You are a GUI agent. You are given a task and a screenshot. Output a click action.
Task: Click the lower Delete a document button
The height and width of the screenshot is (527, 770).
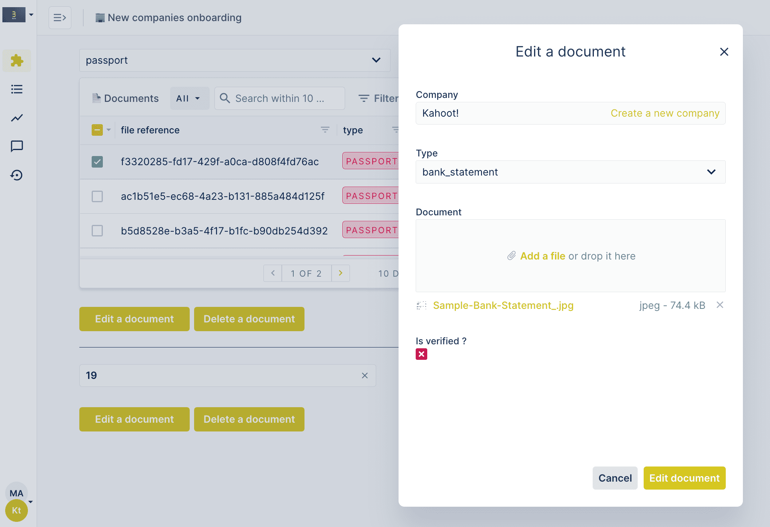pyautogui.click(x=249, y=419)
